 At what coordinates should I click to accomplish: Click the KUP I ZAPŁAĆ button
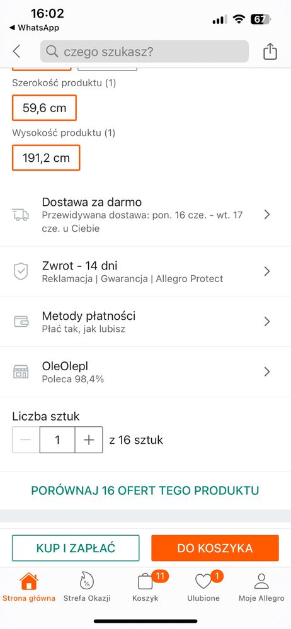coord(76,548)
